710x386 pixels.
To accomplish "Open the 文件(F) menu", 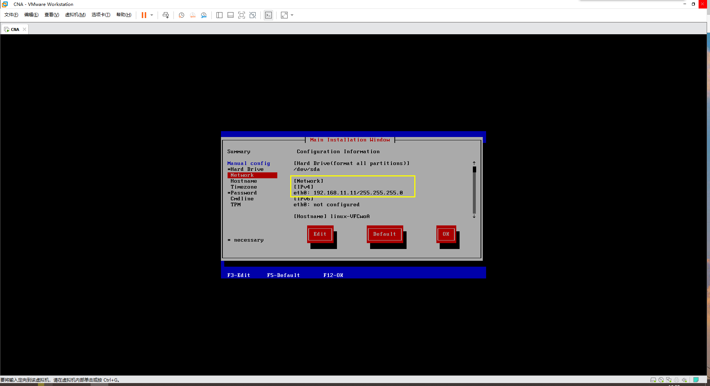I will (x=11, y=15).
